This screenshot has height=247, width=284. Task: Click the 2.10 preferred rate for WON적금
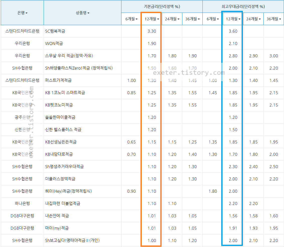233,43
